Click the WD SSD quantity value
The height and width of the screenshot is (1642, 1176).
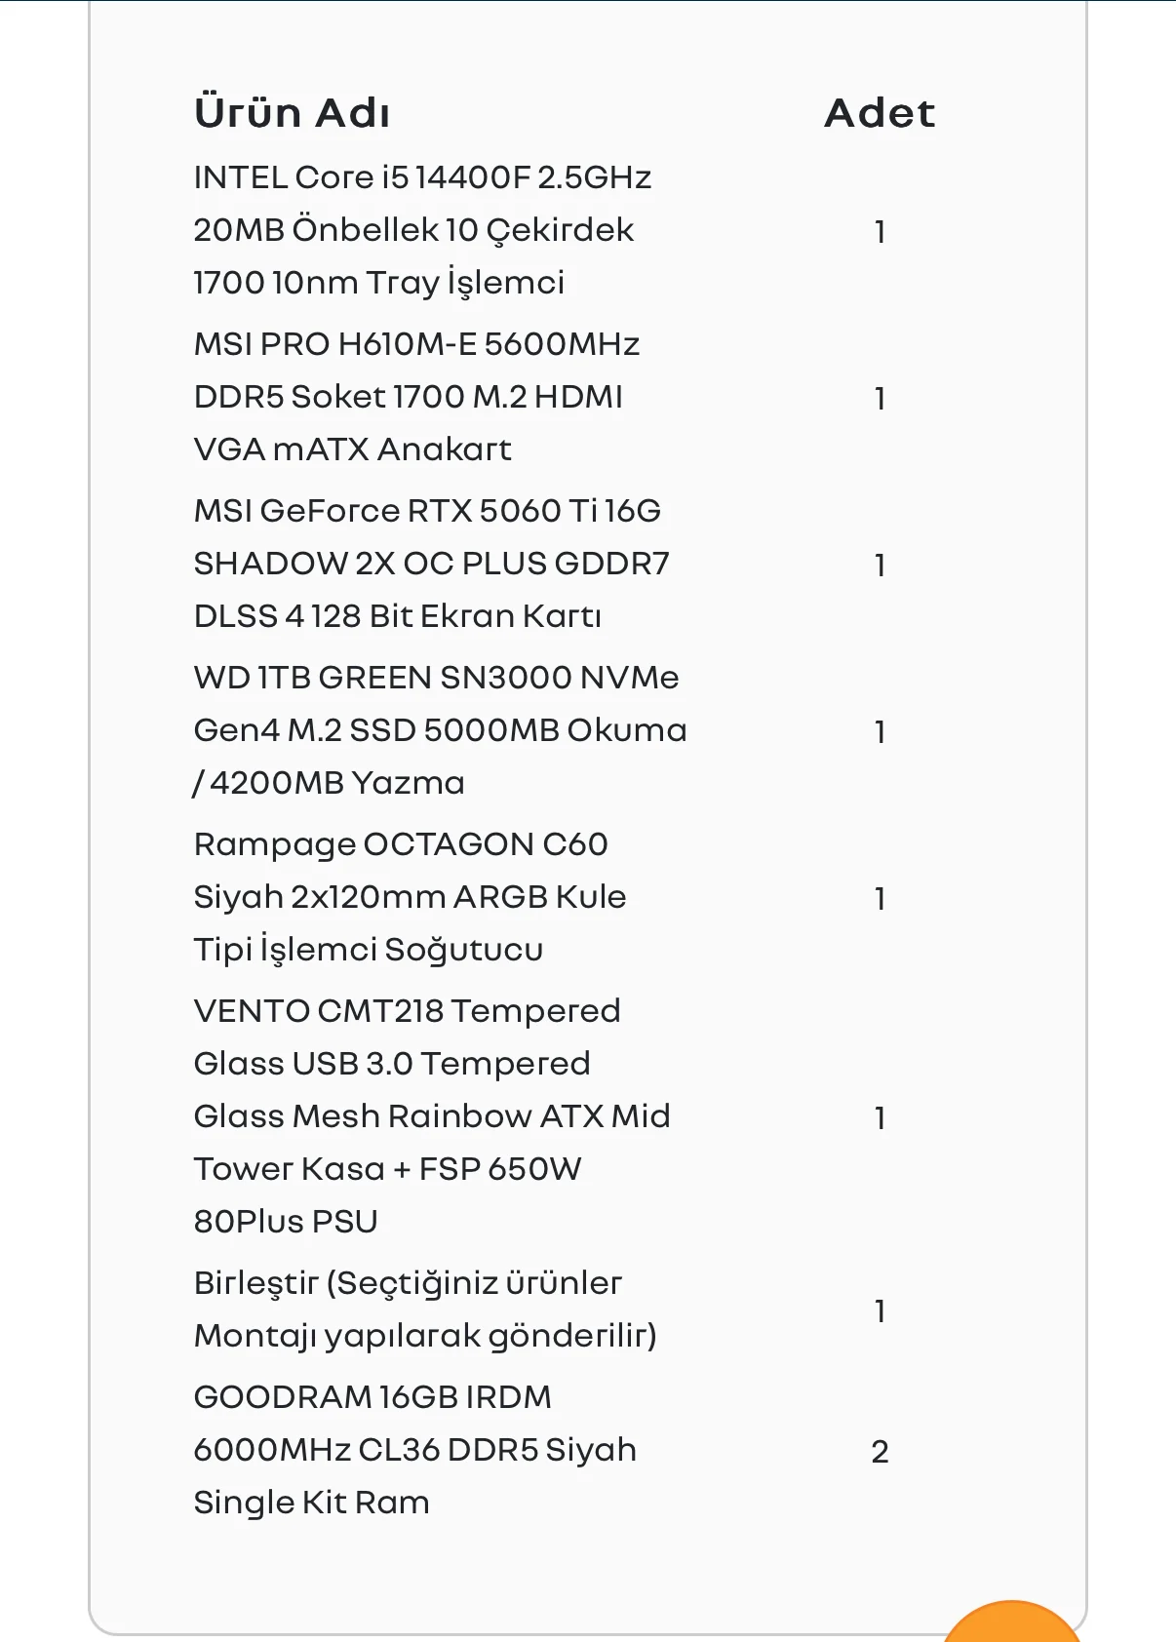(x=880, y=732)
